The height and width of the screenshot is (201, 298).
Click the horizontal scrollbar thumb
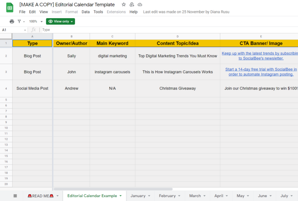point(113,189)
